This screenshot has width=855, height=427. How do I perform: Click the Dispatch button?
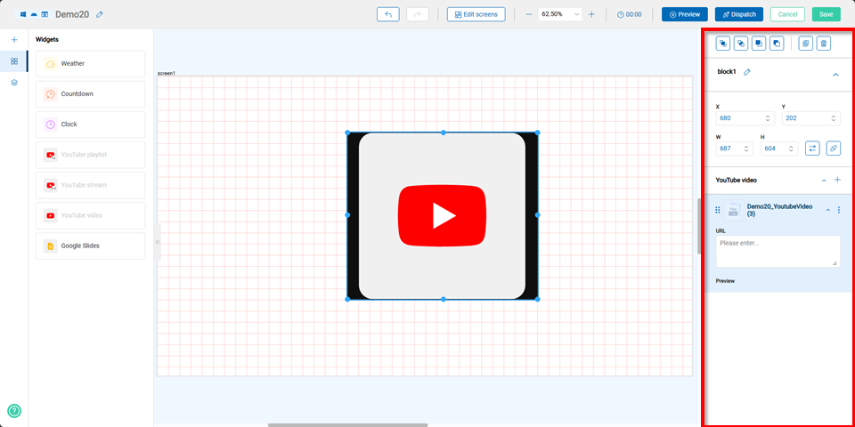pos(738,14)
